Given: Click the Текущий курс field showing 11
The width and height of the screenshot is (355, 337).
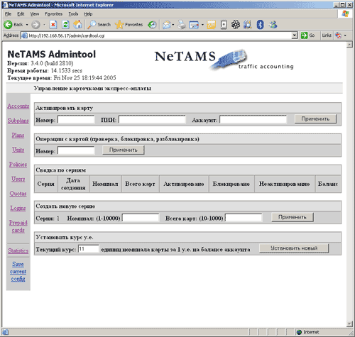Looking at the screenshot, I should click(89, 249).
